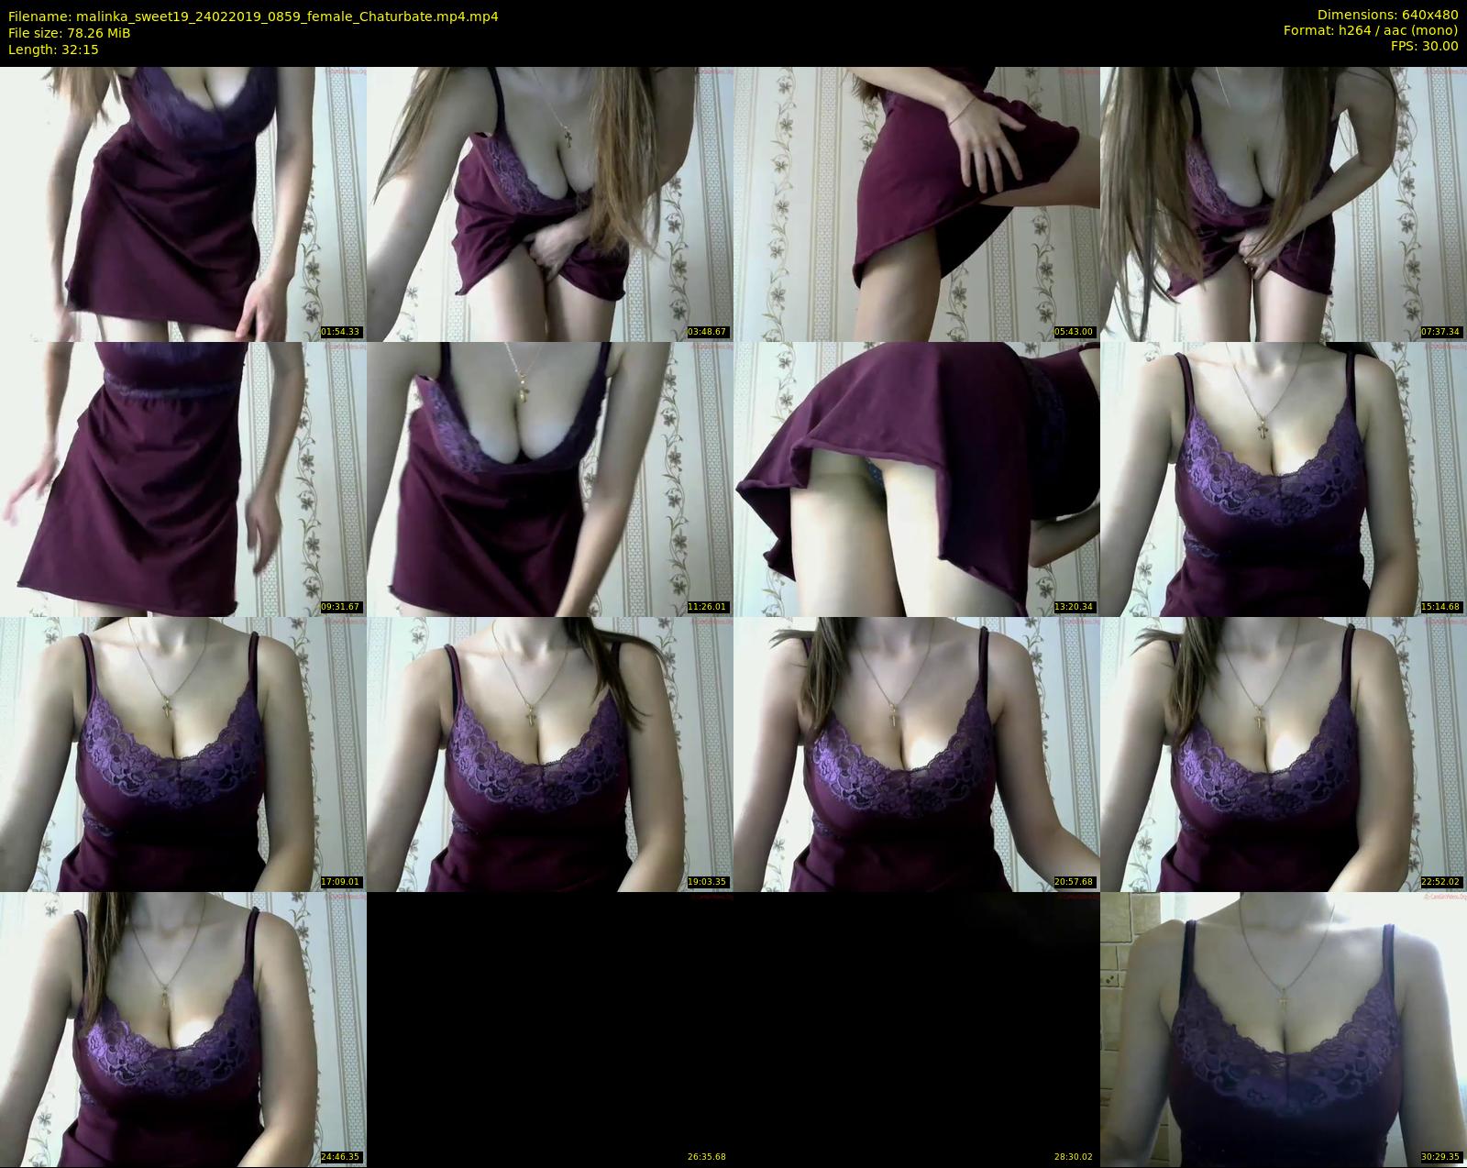Viewport: 1467px width, 1168px height.
Task: Click the "Dimensions: 640x480" text
Action: (1387, 15)
